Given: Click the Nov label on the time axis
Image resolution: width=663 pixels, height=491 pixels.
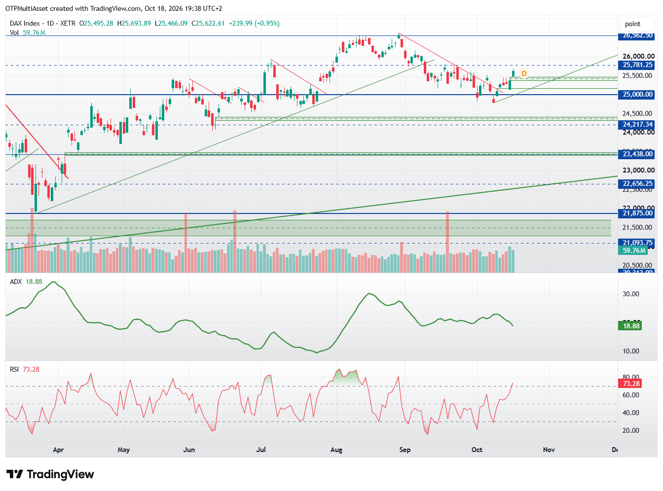Looking at the screenshot, I should click(549, 450).
